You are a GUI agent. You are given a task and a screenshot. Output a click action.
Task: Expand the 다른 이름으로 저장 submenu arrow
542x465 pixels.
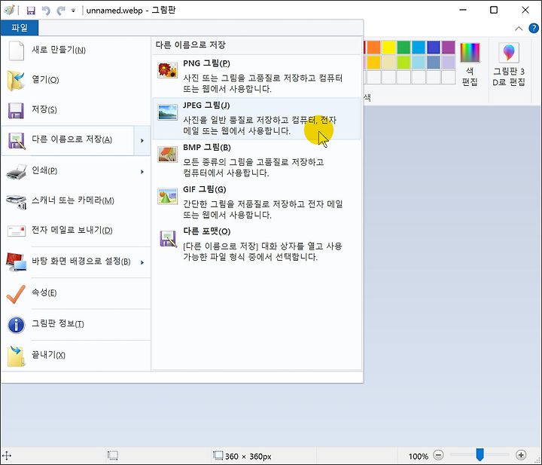click(142, 140)
